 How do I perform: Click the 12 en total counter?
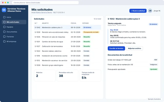point(97,19)
